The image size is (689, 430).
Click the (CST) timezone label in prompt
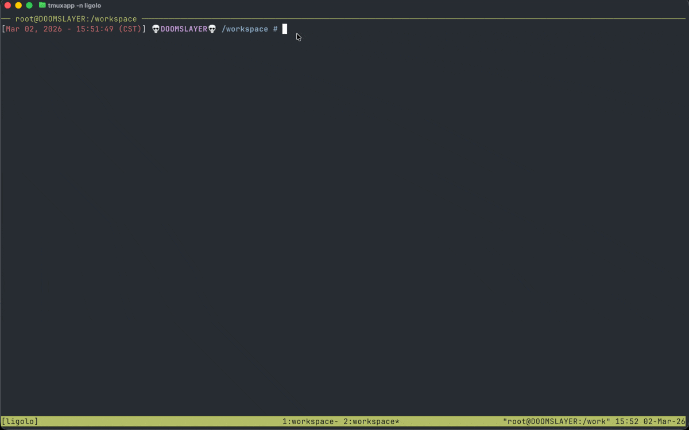pyautogui.click(x=130, y=29)
